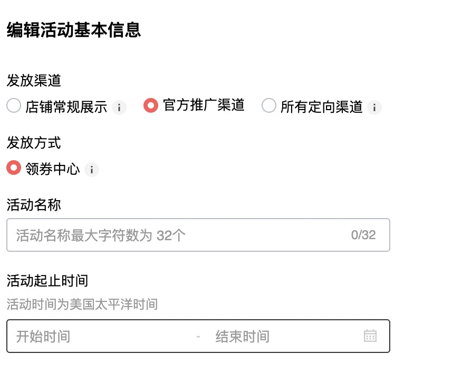Click the info icon beside 所有定向渠道
The width and height of the screenshot is (462, 374).
374,106
